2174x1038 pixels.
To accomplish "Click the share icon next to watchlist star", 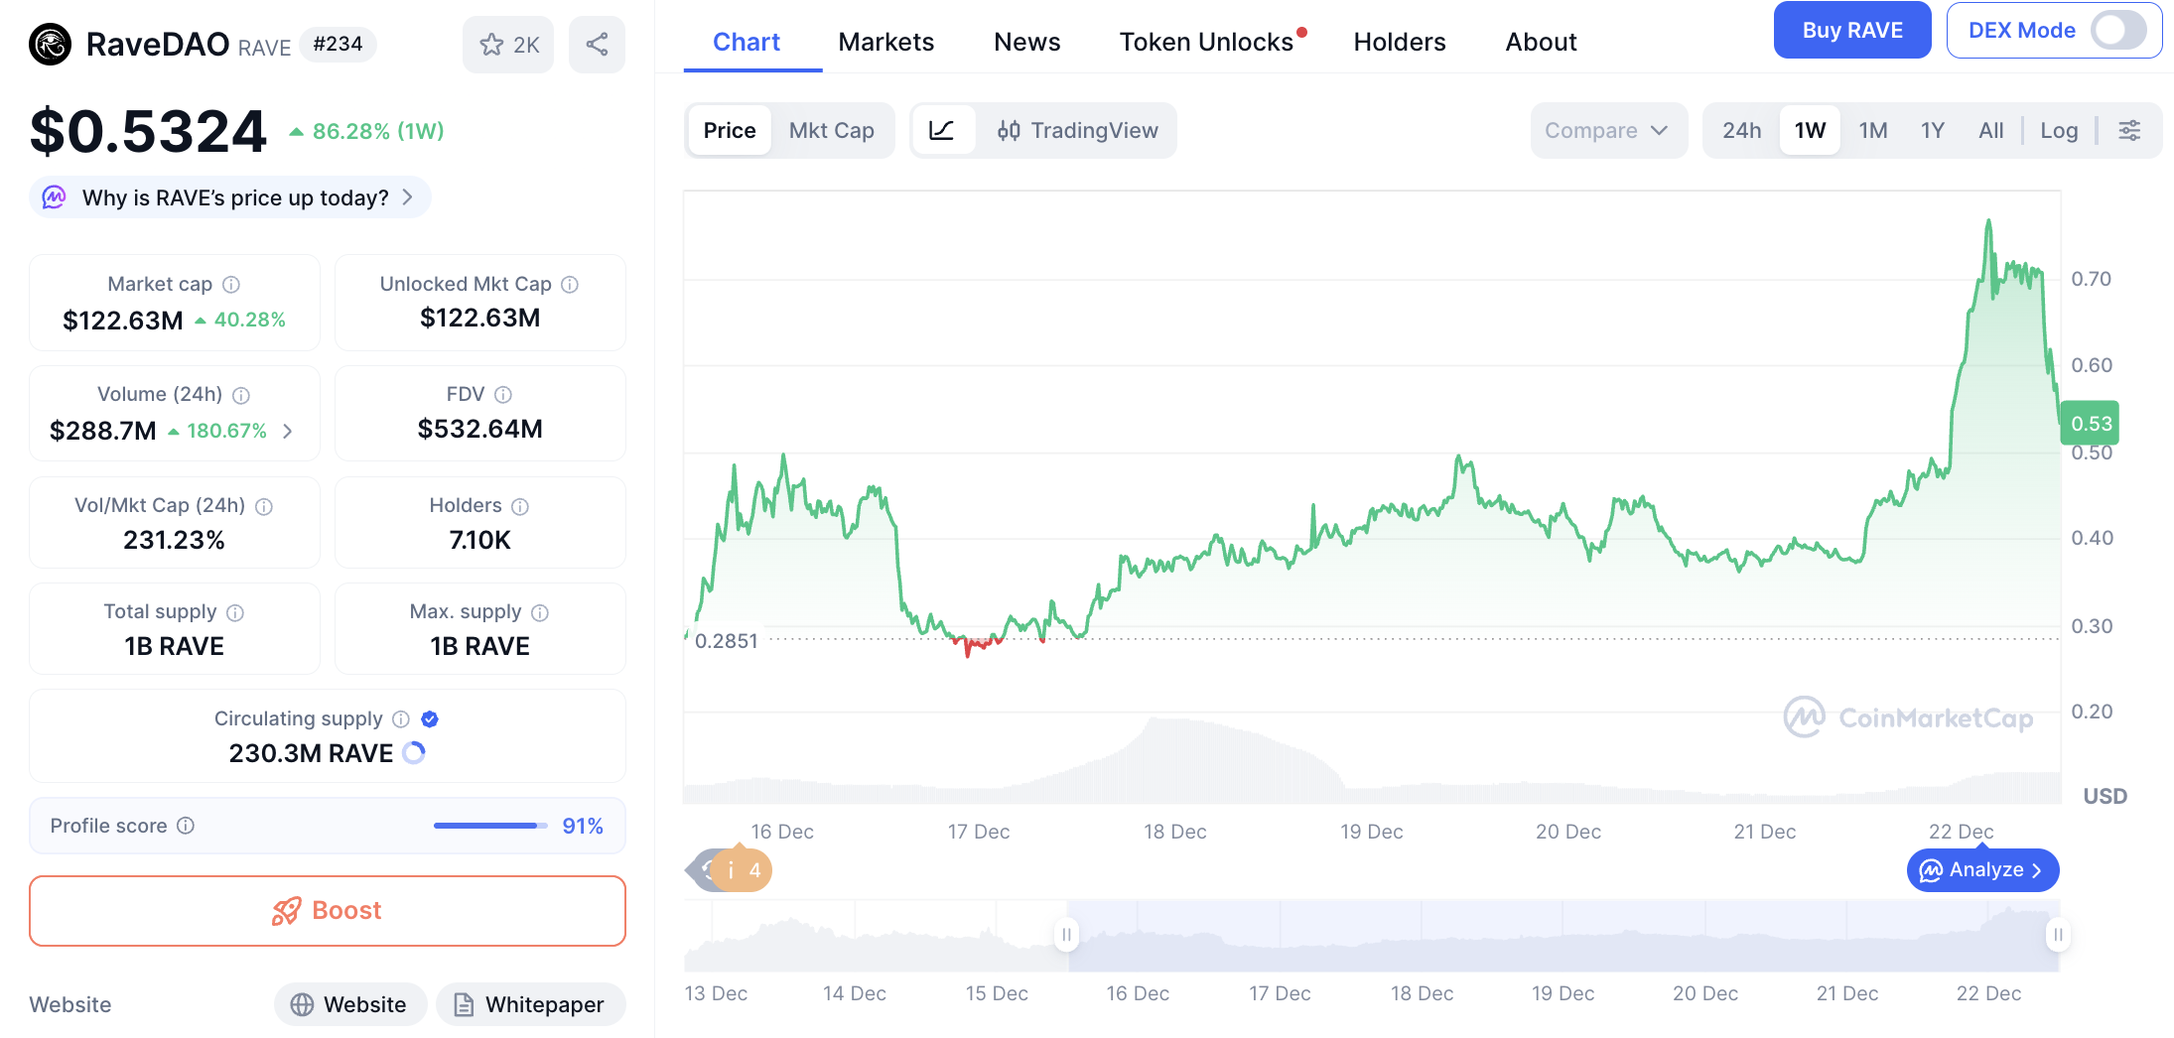I will (597, 45).
